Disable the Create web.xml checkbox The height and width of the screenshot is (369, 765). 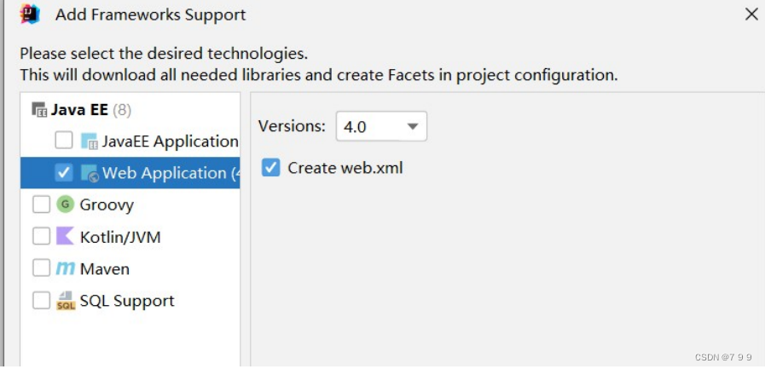tap(270, 167)
